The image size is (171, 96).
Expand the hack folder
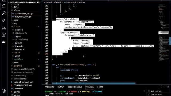25,20
